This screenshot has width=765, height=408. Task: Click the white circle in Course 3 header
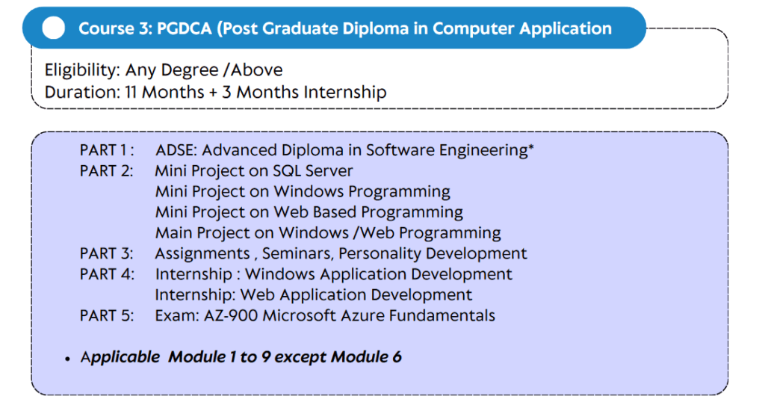click(x=54, y=28)
